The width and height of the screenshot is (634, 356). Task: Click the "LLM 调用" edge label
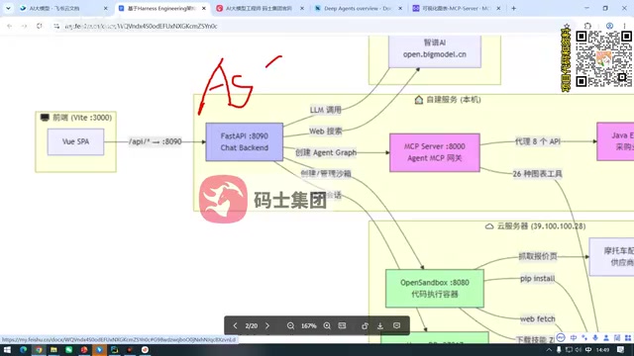coord(326,110)
